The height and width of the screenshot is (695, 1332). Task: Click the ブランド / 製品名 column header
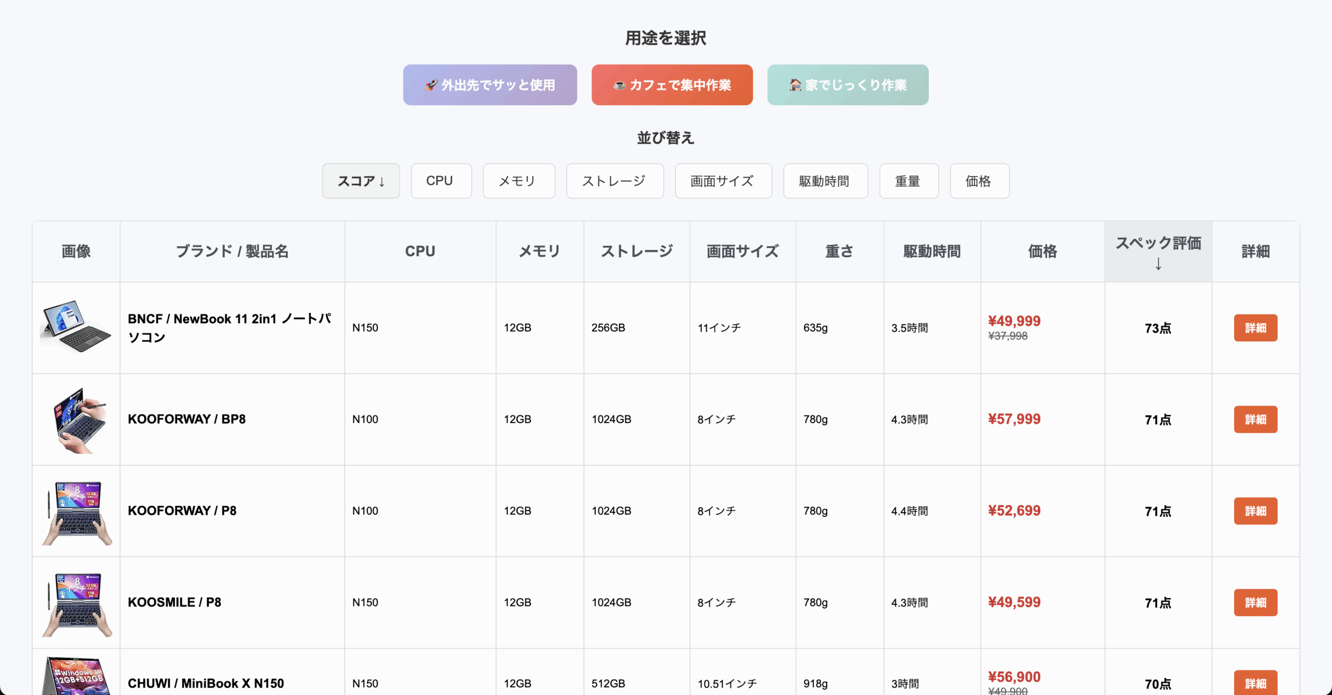232,251
